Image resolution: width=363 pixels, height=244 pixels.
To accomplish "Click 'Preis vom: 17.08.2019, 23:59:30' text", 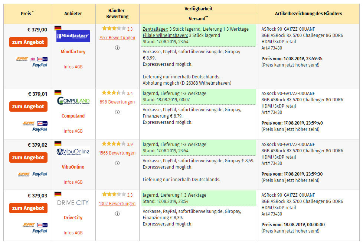I will point(292,174).
